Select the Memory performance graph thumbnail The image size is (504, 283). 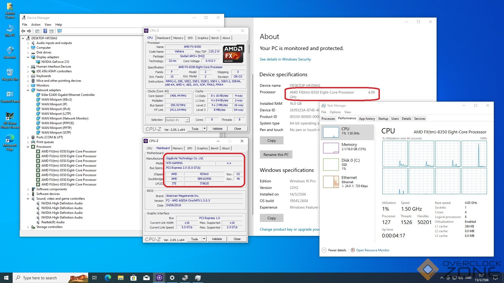[x=331, y=148]
